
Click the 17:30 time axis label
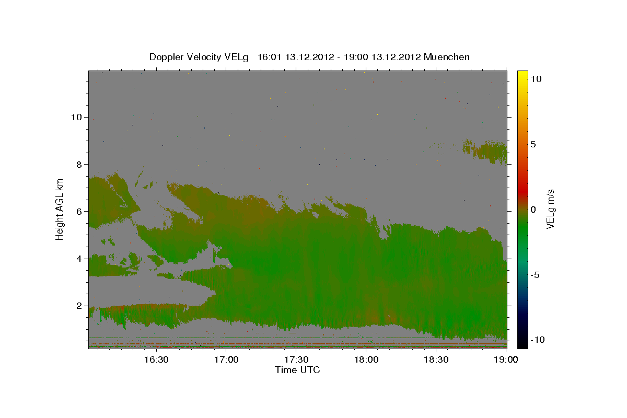pyautogui.click(x=296, y=359)
